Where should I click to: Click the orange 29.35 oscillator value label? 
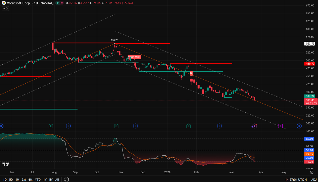click(310, 154)
